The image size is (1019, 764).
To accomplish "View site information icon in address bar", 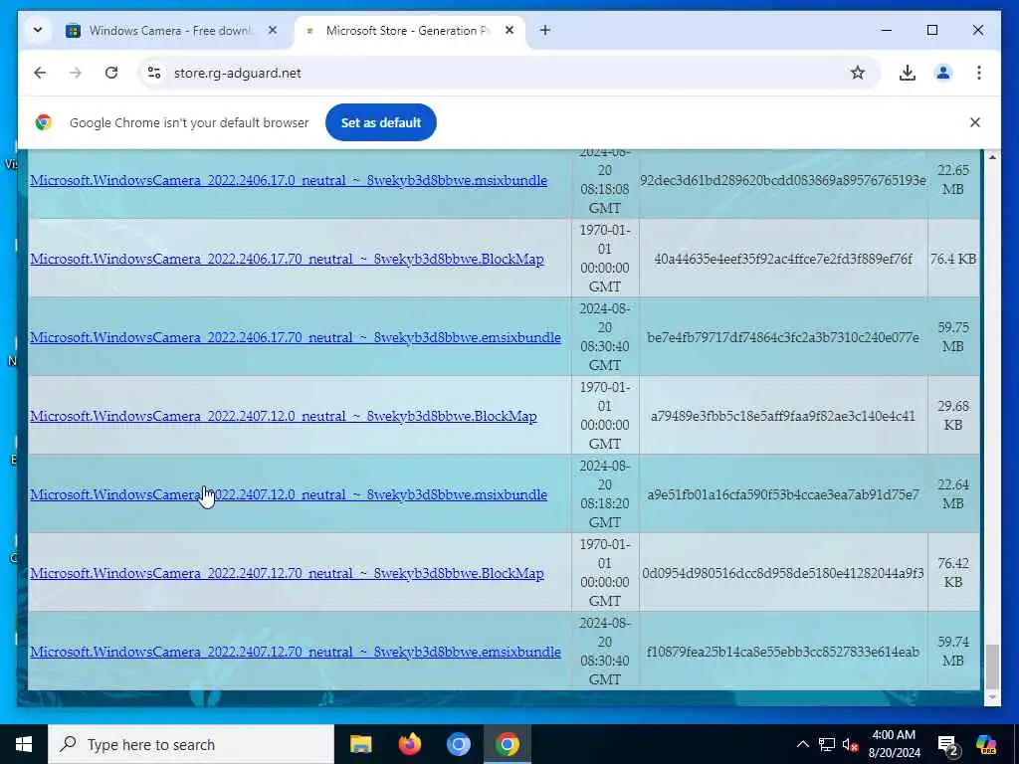I will pyautogui.click(x=154, y=73).
